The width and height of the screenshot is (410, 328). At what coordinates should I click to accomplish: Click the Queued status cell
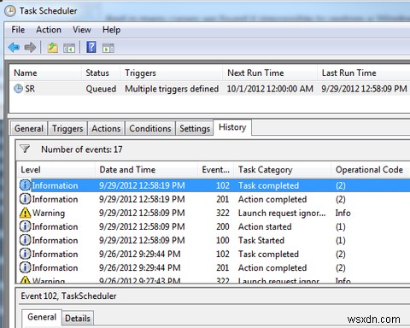coord(101,89)
